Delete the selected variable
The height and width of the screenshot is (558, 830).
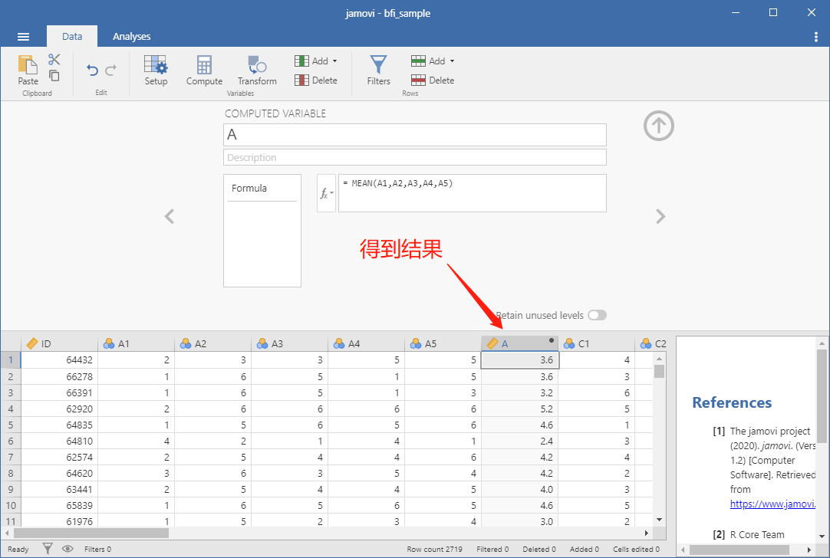coord(316,80)
